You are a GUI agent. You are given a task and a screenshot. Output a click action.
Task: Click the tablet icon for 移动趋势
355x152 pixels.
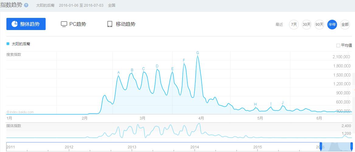[110, 24]
